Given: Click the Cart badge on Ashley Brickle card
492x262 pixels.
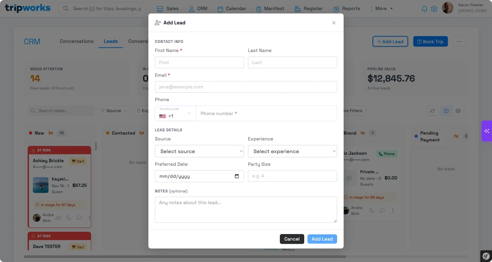Looking at the screenshot, I should click(78, 161).
